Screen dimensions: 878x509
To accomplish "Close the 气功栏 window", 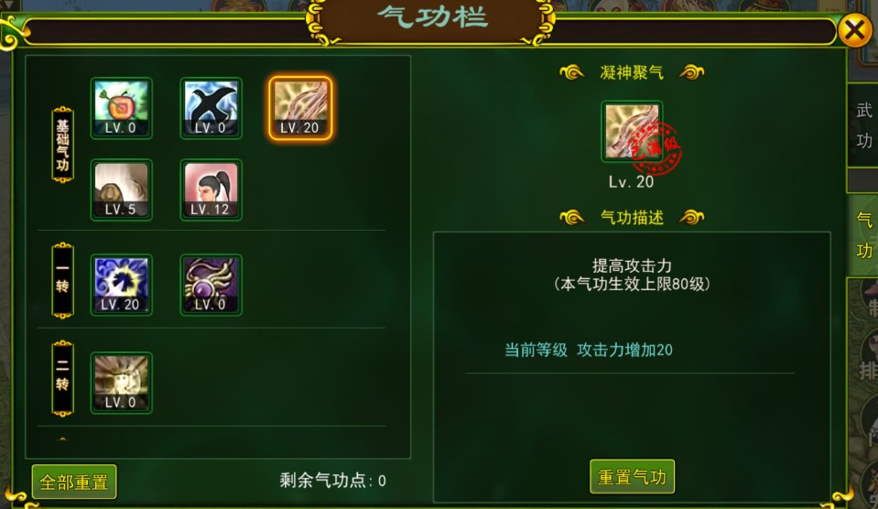I will (x=854, y=29).
